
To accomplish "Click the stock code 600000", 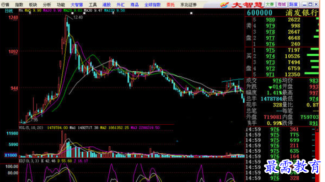I will (259, 13).
